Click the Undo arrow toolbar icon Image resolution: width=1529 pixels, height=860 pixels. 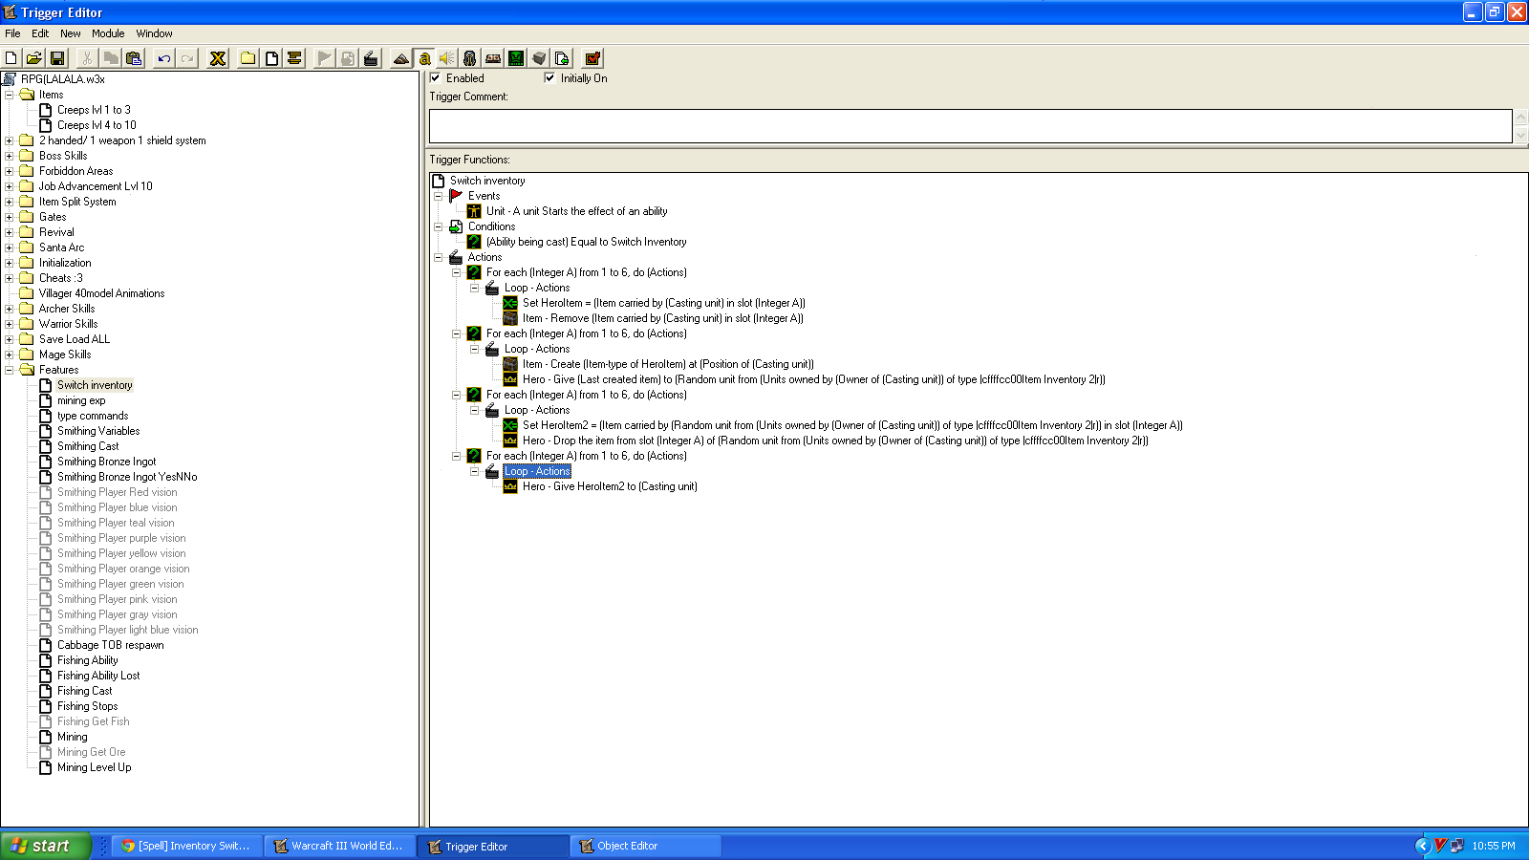click(x=164, y=58)
